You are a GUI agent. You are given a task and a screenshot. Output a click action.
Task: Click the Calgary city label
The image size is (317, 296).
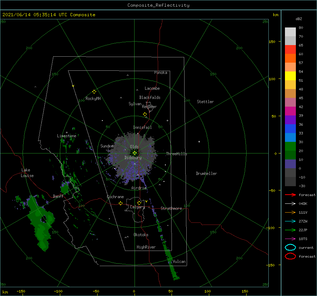tap(137, 207)
